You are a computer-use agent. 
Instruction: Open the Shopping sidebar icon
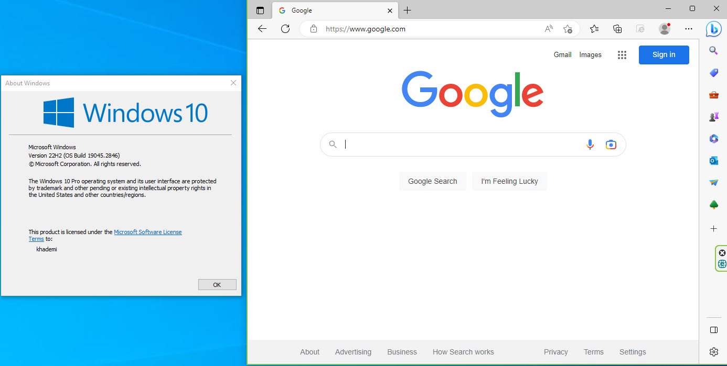(713, 73)
